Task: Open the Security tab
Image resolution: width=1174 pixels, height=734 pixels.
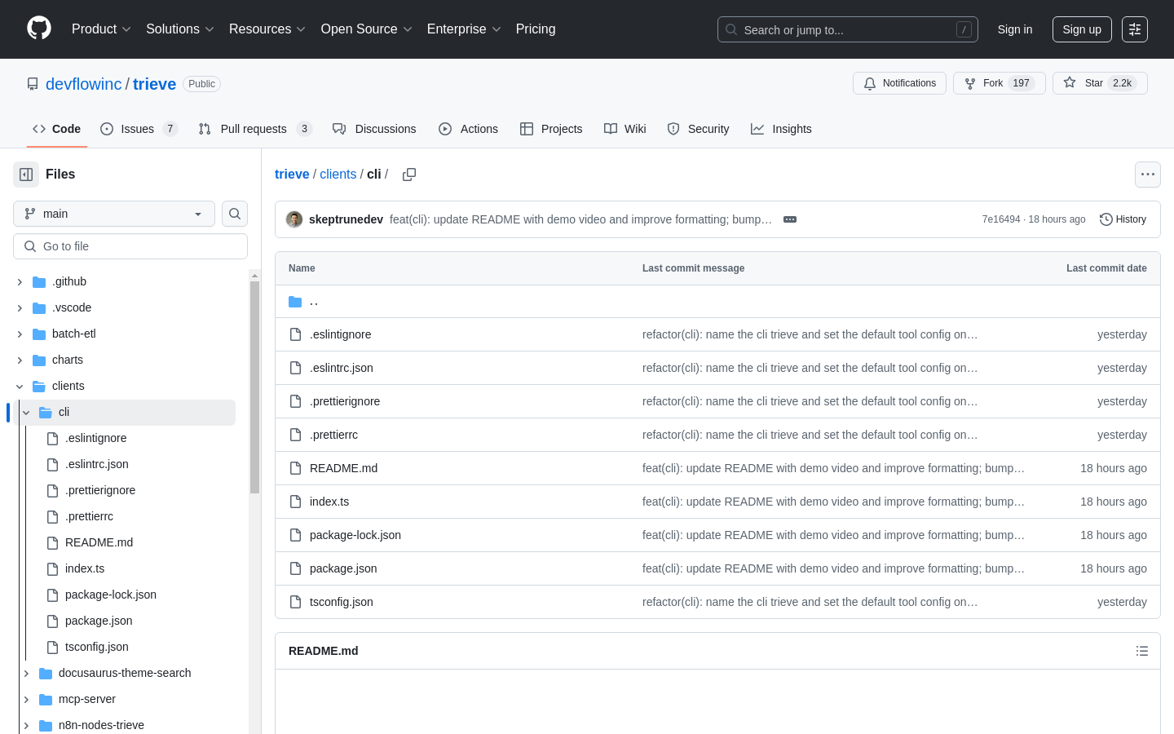Action: [x=698, y=129]
